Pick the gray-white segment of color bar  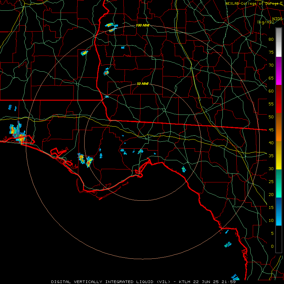coord(279,42)
